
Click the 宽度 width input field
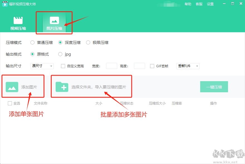tap(112, 66)
